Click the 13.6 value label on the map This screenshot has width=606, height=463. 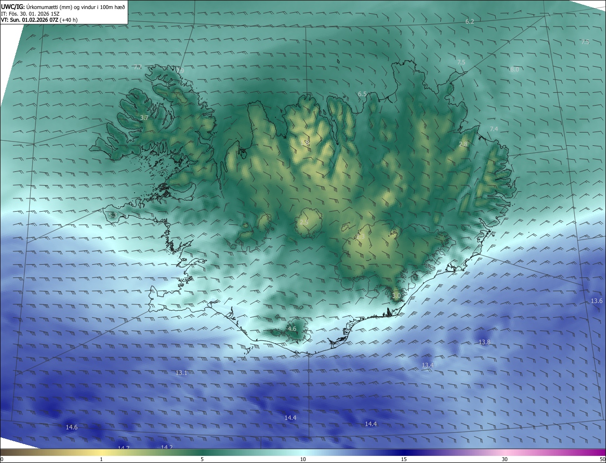(x=597, y=301)
